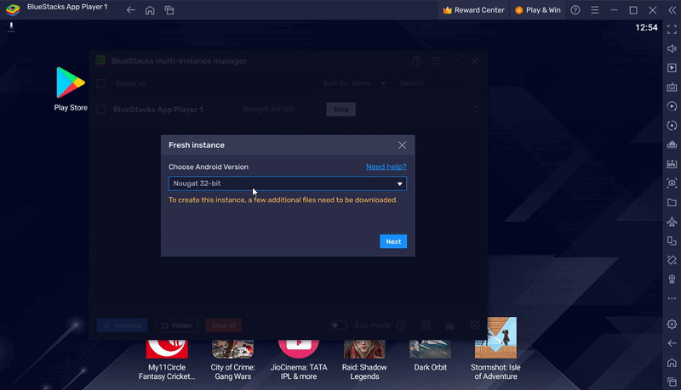
Task: Open game controls keyboard icon
Action: [x=672, y=88]
